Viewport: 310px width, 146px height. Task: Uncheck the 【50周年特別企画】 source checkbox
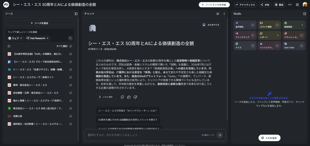(71, 54)
